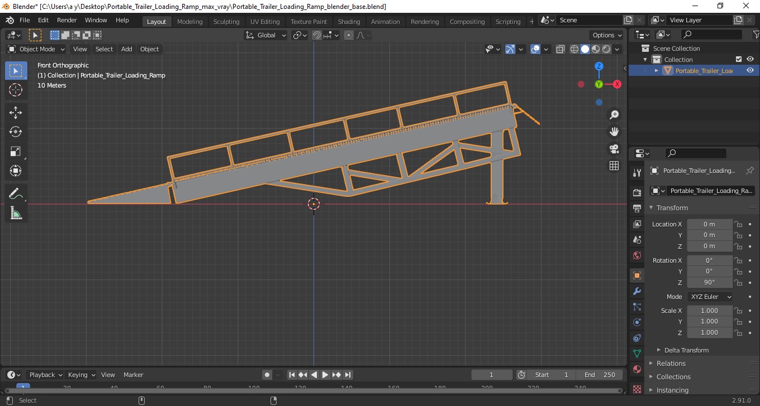The width and height of the screenshot is (760, 406).
Task: Toggle Show Gizmo button
Action: pyautogui.click(x=510, y=49)
